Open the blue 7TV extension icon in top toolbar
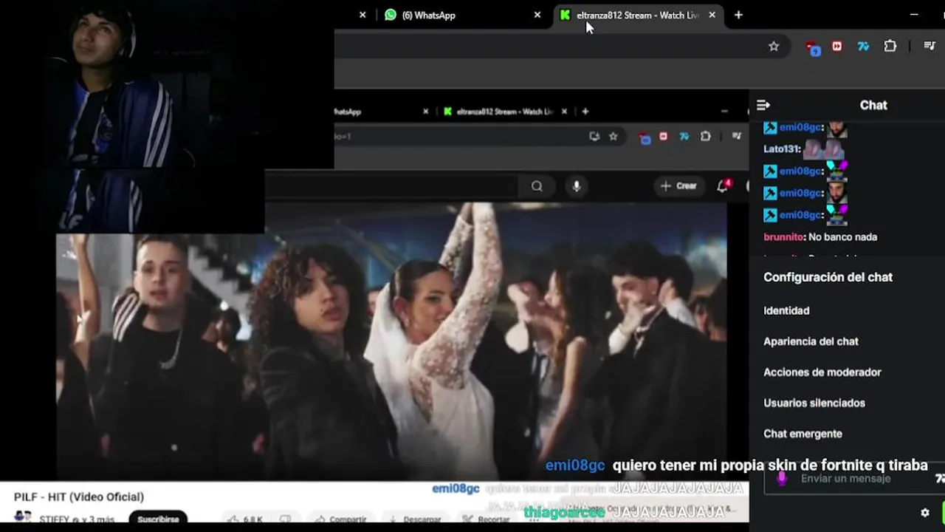945x532 pixels. point(863,46)
